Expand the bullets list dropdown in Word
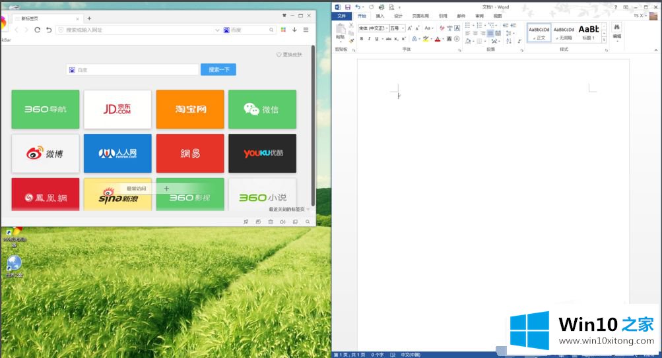 473,26
